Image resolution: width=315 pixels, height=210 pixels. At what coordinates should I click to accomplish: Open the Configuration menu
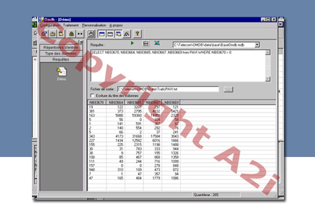[50, 25]
